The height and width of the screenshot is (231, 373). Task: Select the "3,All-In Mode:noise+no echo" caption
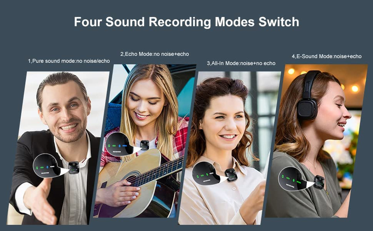(241, 63)
